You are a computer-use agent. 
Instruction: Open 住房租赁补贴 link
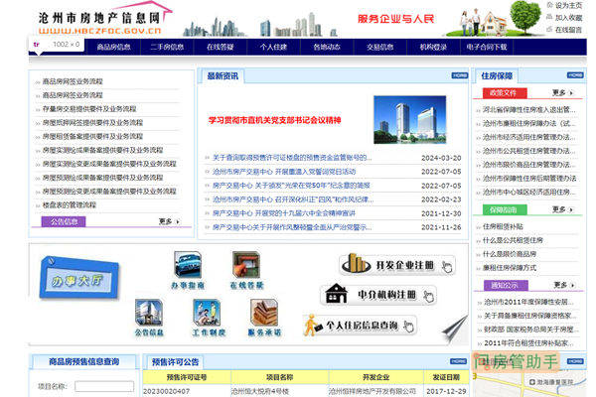tap(503, 227)
